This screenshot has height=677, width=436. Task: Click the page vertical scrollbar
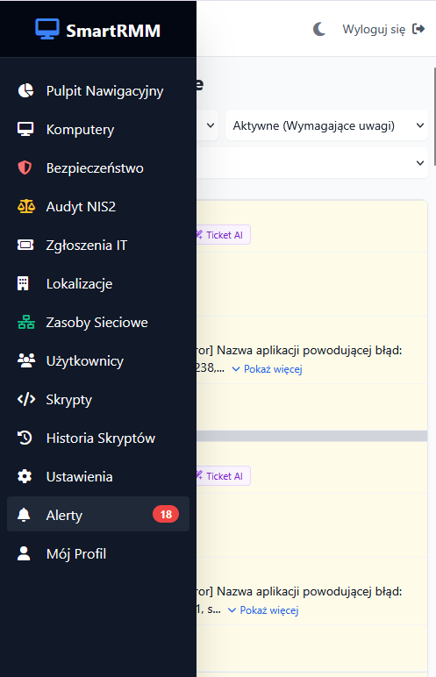pyautogui.click(x=434, y=116)
